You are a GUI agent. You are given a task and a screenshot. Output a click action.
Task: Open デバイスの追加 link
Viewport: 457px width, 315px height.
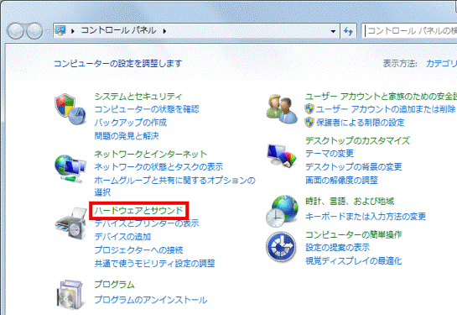tap(122, 237)
